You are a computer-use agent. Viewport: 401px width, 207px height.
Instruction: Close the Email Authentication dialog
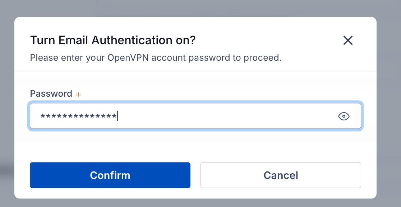[x=348, y=40]
